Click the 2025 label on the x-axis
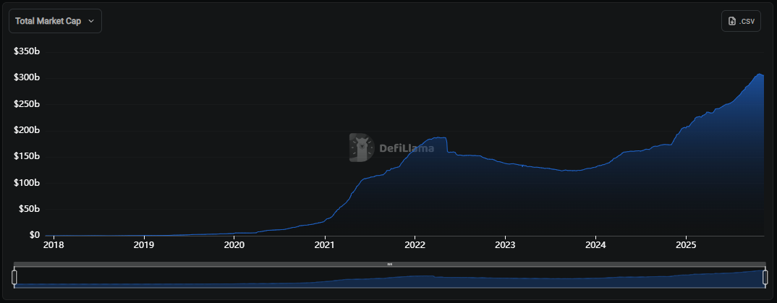The image size is (777, 303). point(686,245)
